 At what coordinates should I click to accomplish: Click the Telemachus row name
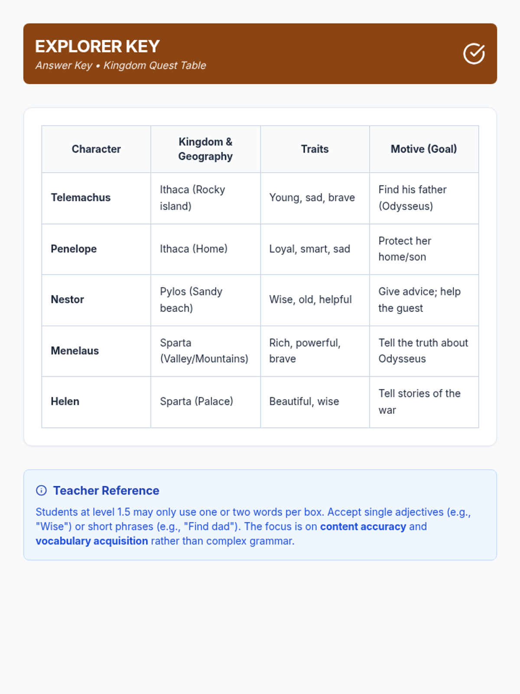[81, 198]
